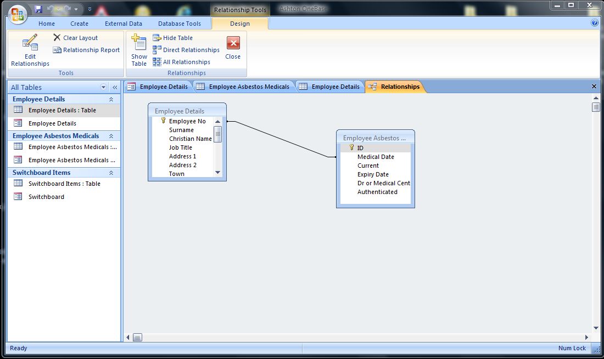This screenshot has height=359, width=604.
Task: Select Authenticated field
Action: pyautogui.click(x=377, y=192)
